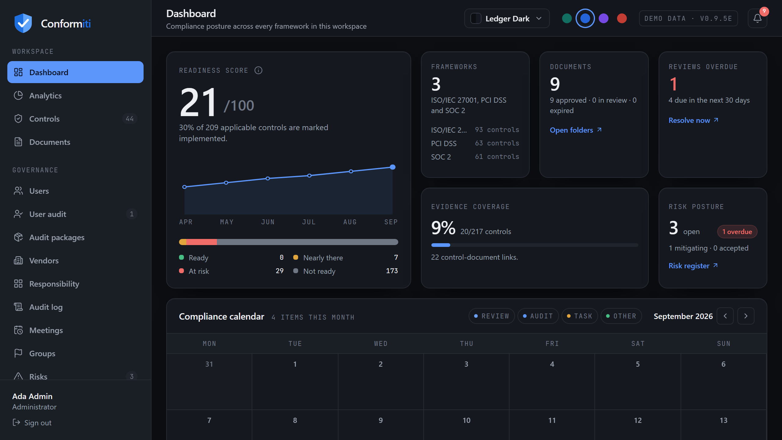The image size is (782, 440).
Task: Select the green accent color swatch
Action: 567,18
